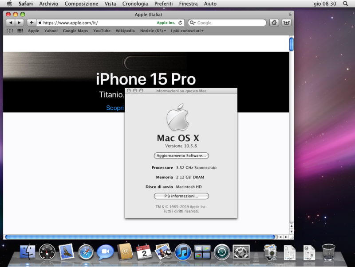
Task: Click the Safari vertical scrollbar thumb
Action: [x=292, y=44]
